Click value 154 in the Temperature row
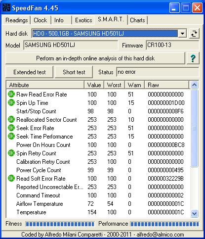The height and width of the screenshot is (239, 205). tap(92, 212)
